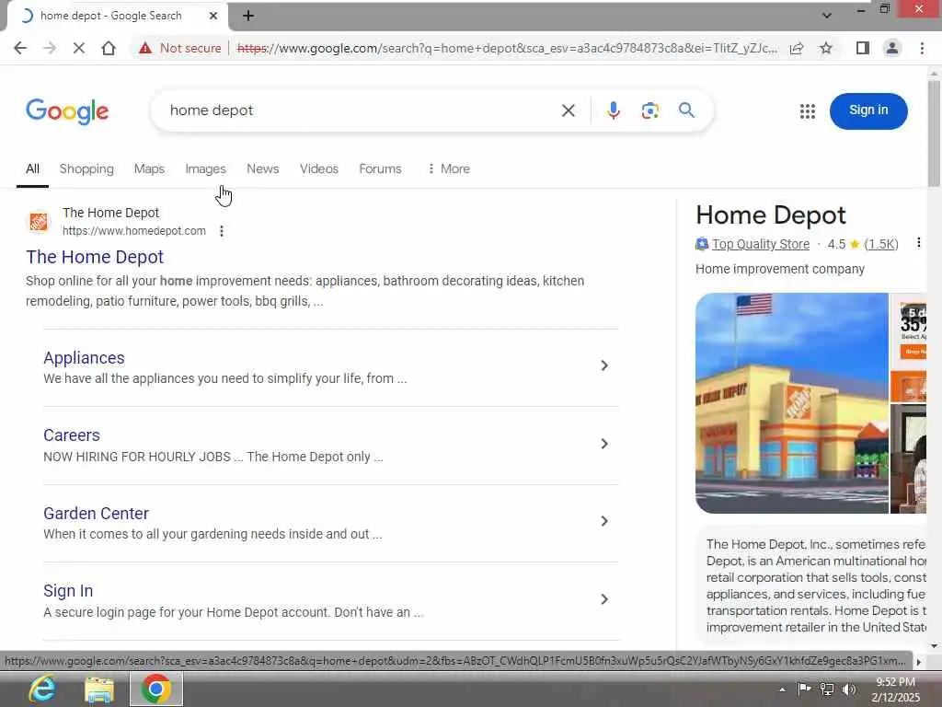Click the blue Sign in button

click(868, 110)
